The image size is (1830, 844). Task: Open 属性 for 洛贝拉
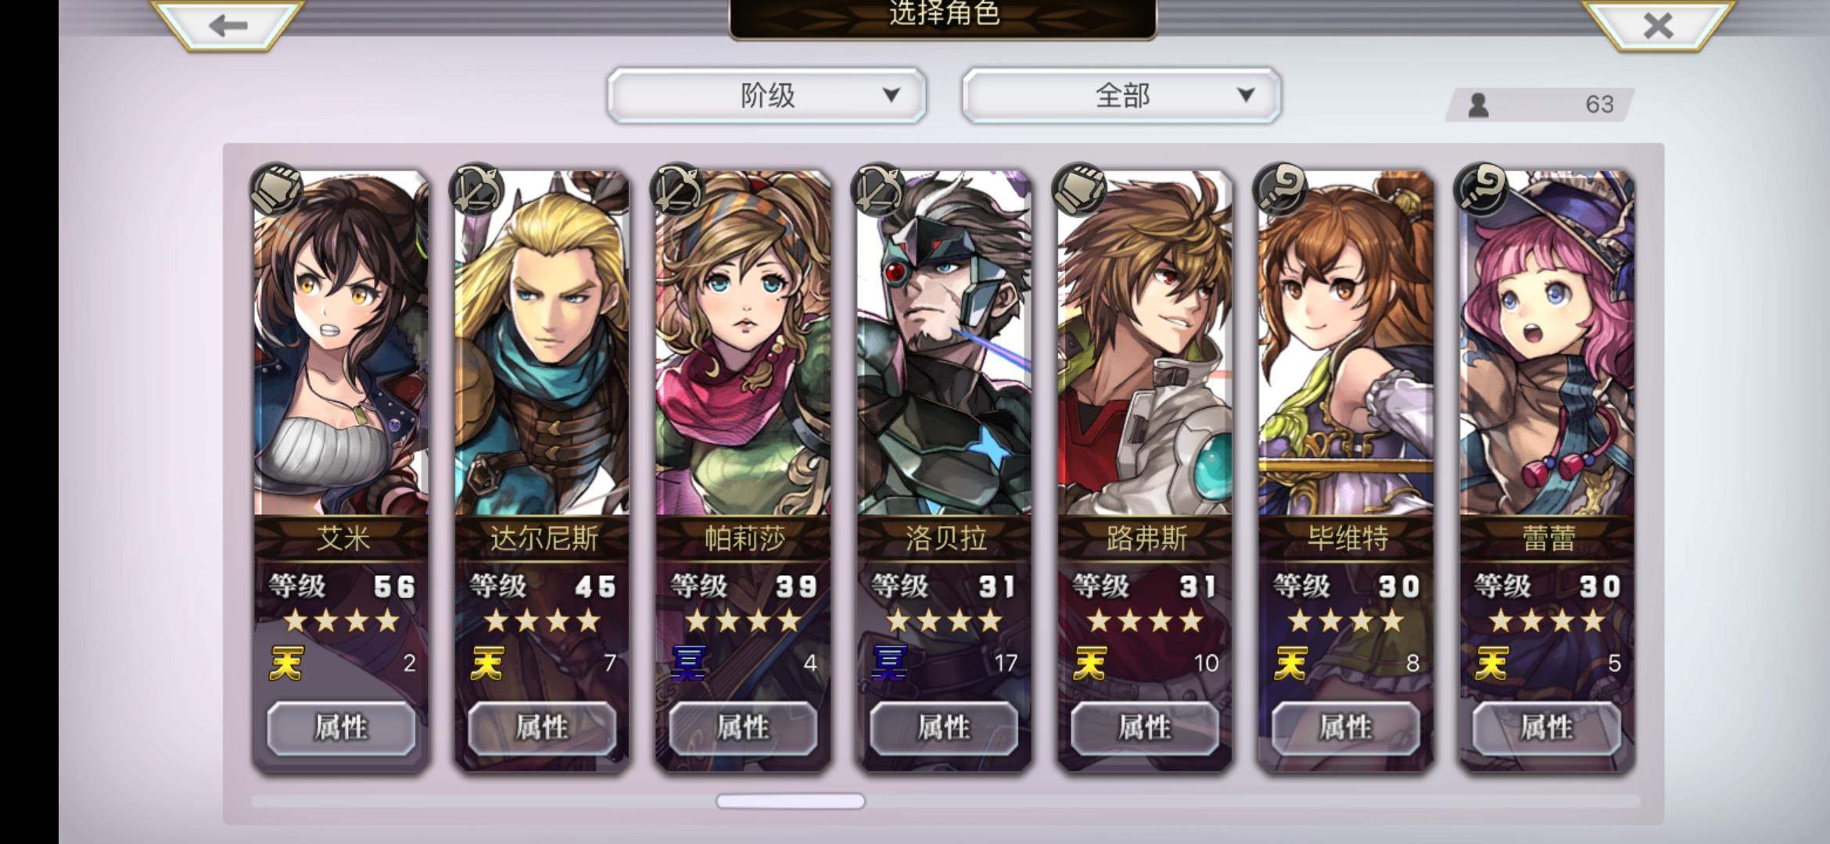pyautogui.click(x=944, y=728)
